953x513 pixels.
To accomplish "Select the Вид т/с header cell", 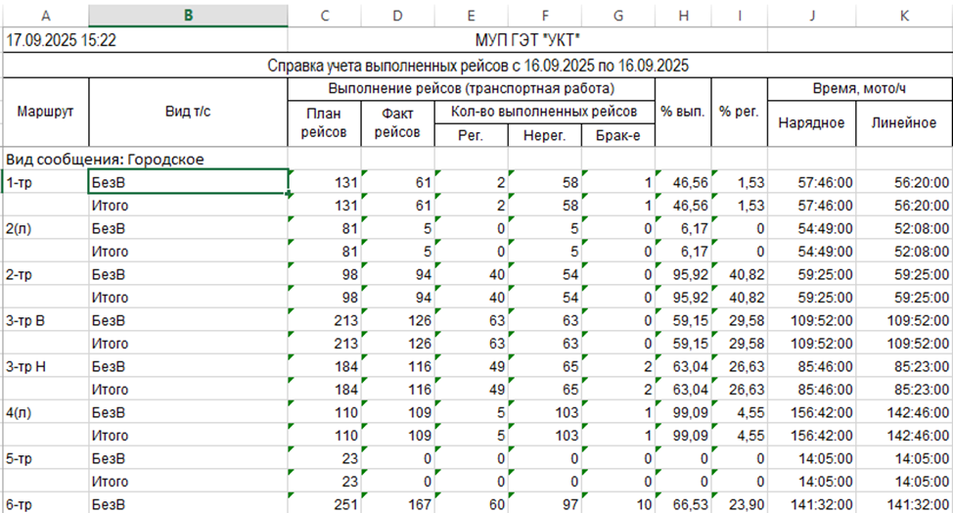I will click(x=188, y=112).
